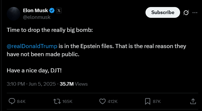This screenshot has width=202, height=111.
Task: Open Elon Musk's profile picture
Action: click(x=14, y=14)
